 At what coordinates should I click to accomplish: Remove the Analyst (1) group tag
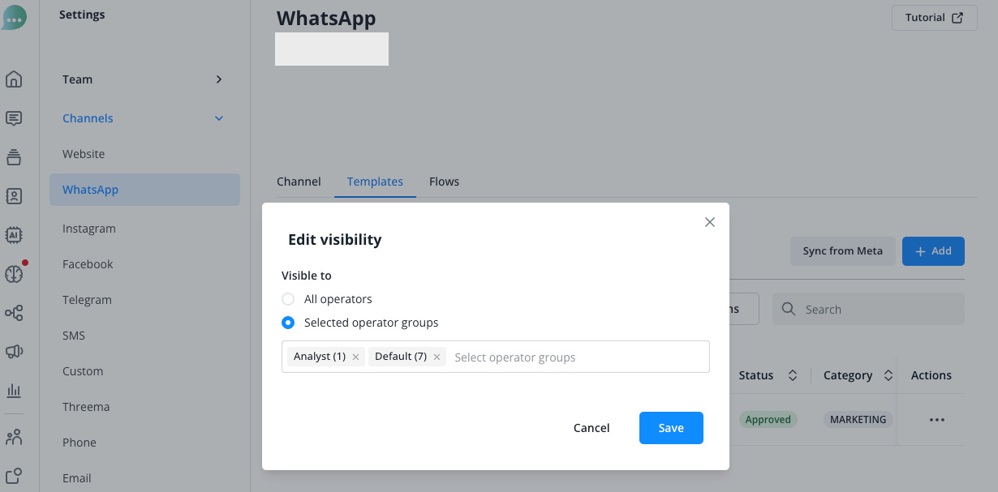[355, 357]
